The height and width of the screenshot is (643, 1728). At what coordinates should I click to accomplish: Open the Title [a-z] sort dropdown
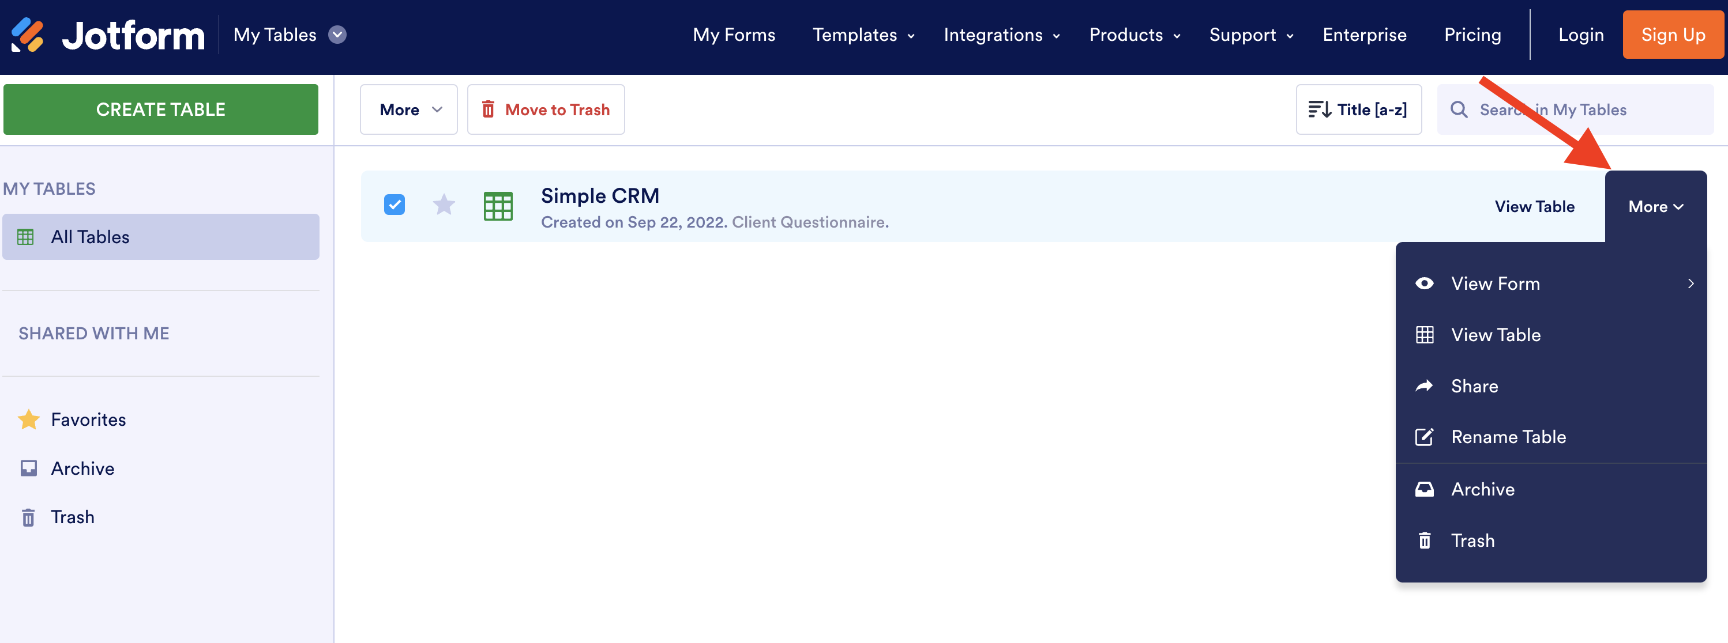[1358, 109]
